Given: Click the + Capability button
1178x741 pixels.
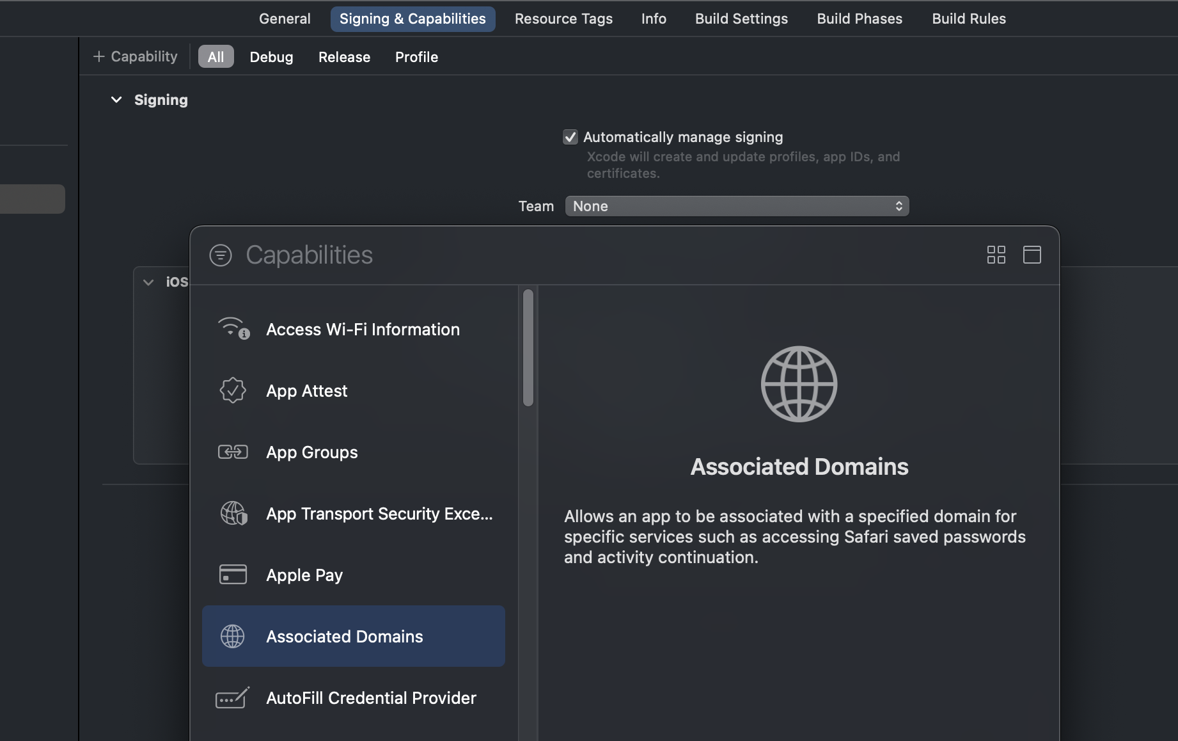Looking at the screenshot, I should 135,56.
